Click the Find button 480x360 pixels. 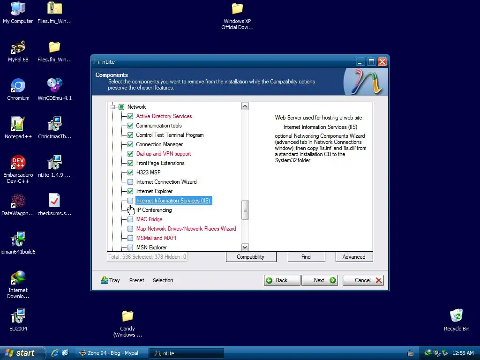coord(307,257)
